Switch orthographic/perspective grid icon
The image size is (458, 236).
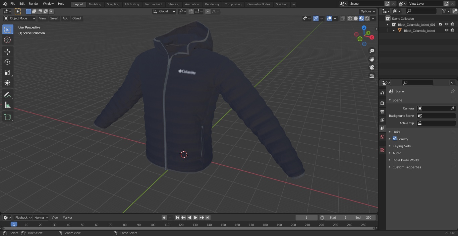click(x=371, y=76)
